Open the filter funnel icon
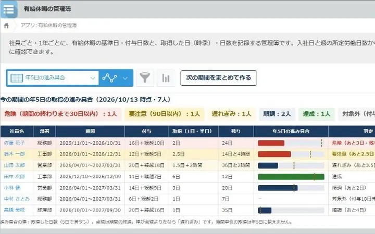 [x=145, y=78]
